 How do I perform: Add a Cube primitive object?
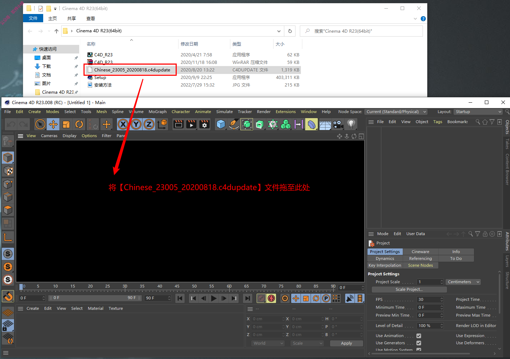point(221,125)
